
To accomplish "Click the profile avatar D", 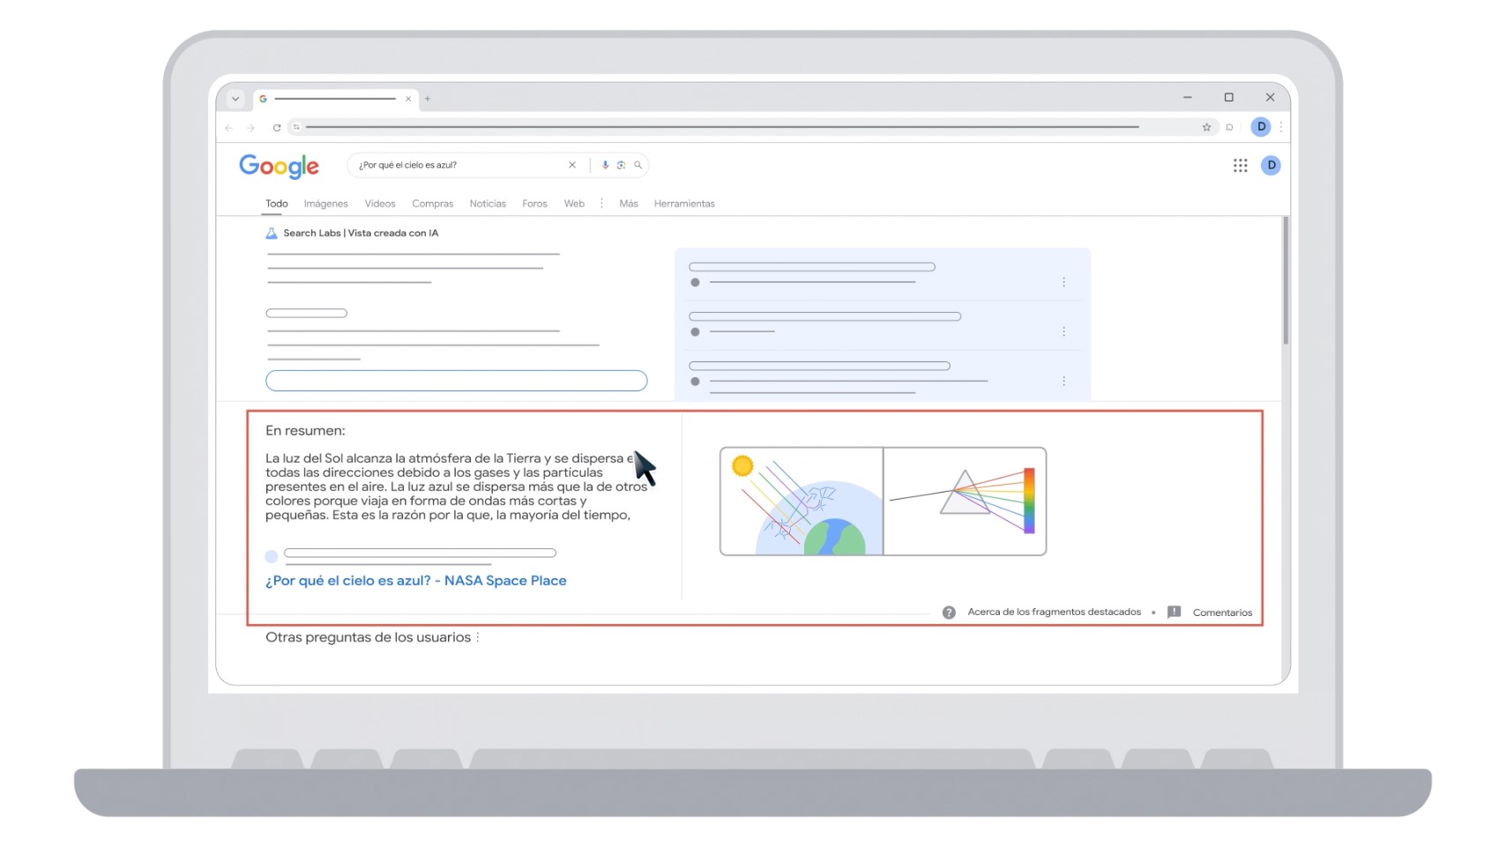I will [1271, 165].
